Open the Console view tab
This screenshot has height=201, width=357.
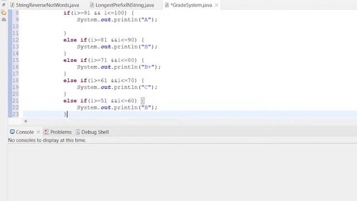(25, 132)
